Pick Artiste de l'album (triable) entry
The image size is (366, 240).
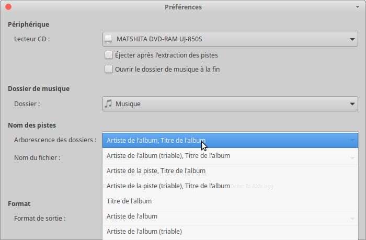(x=230, y=231)
